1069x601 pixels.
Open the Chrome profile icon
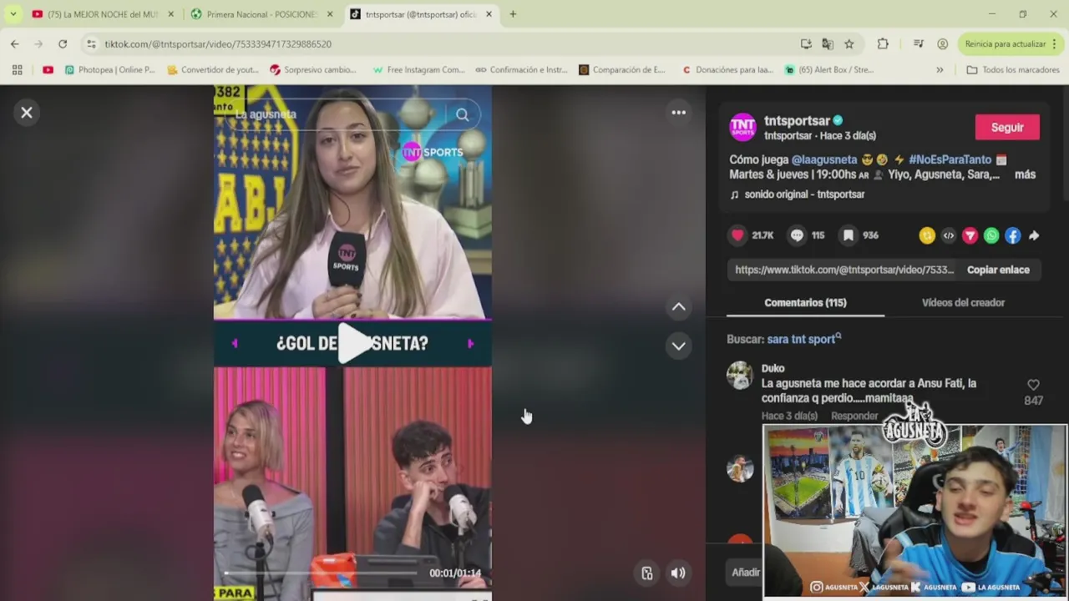click(x=942, y=44)
